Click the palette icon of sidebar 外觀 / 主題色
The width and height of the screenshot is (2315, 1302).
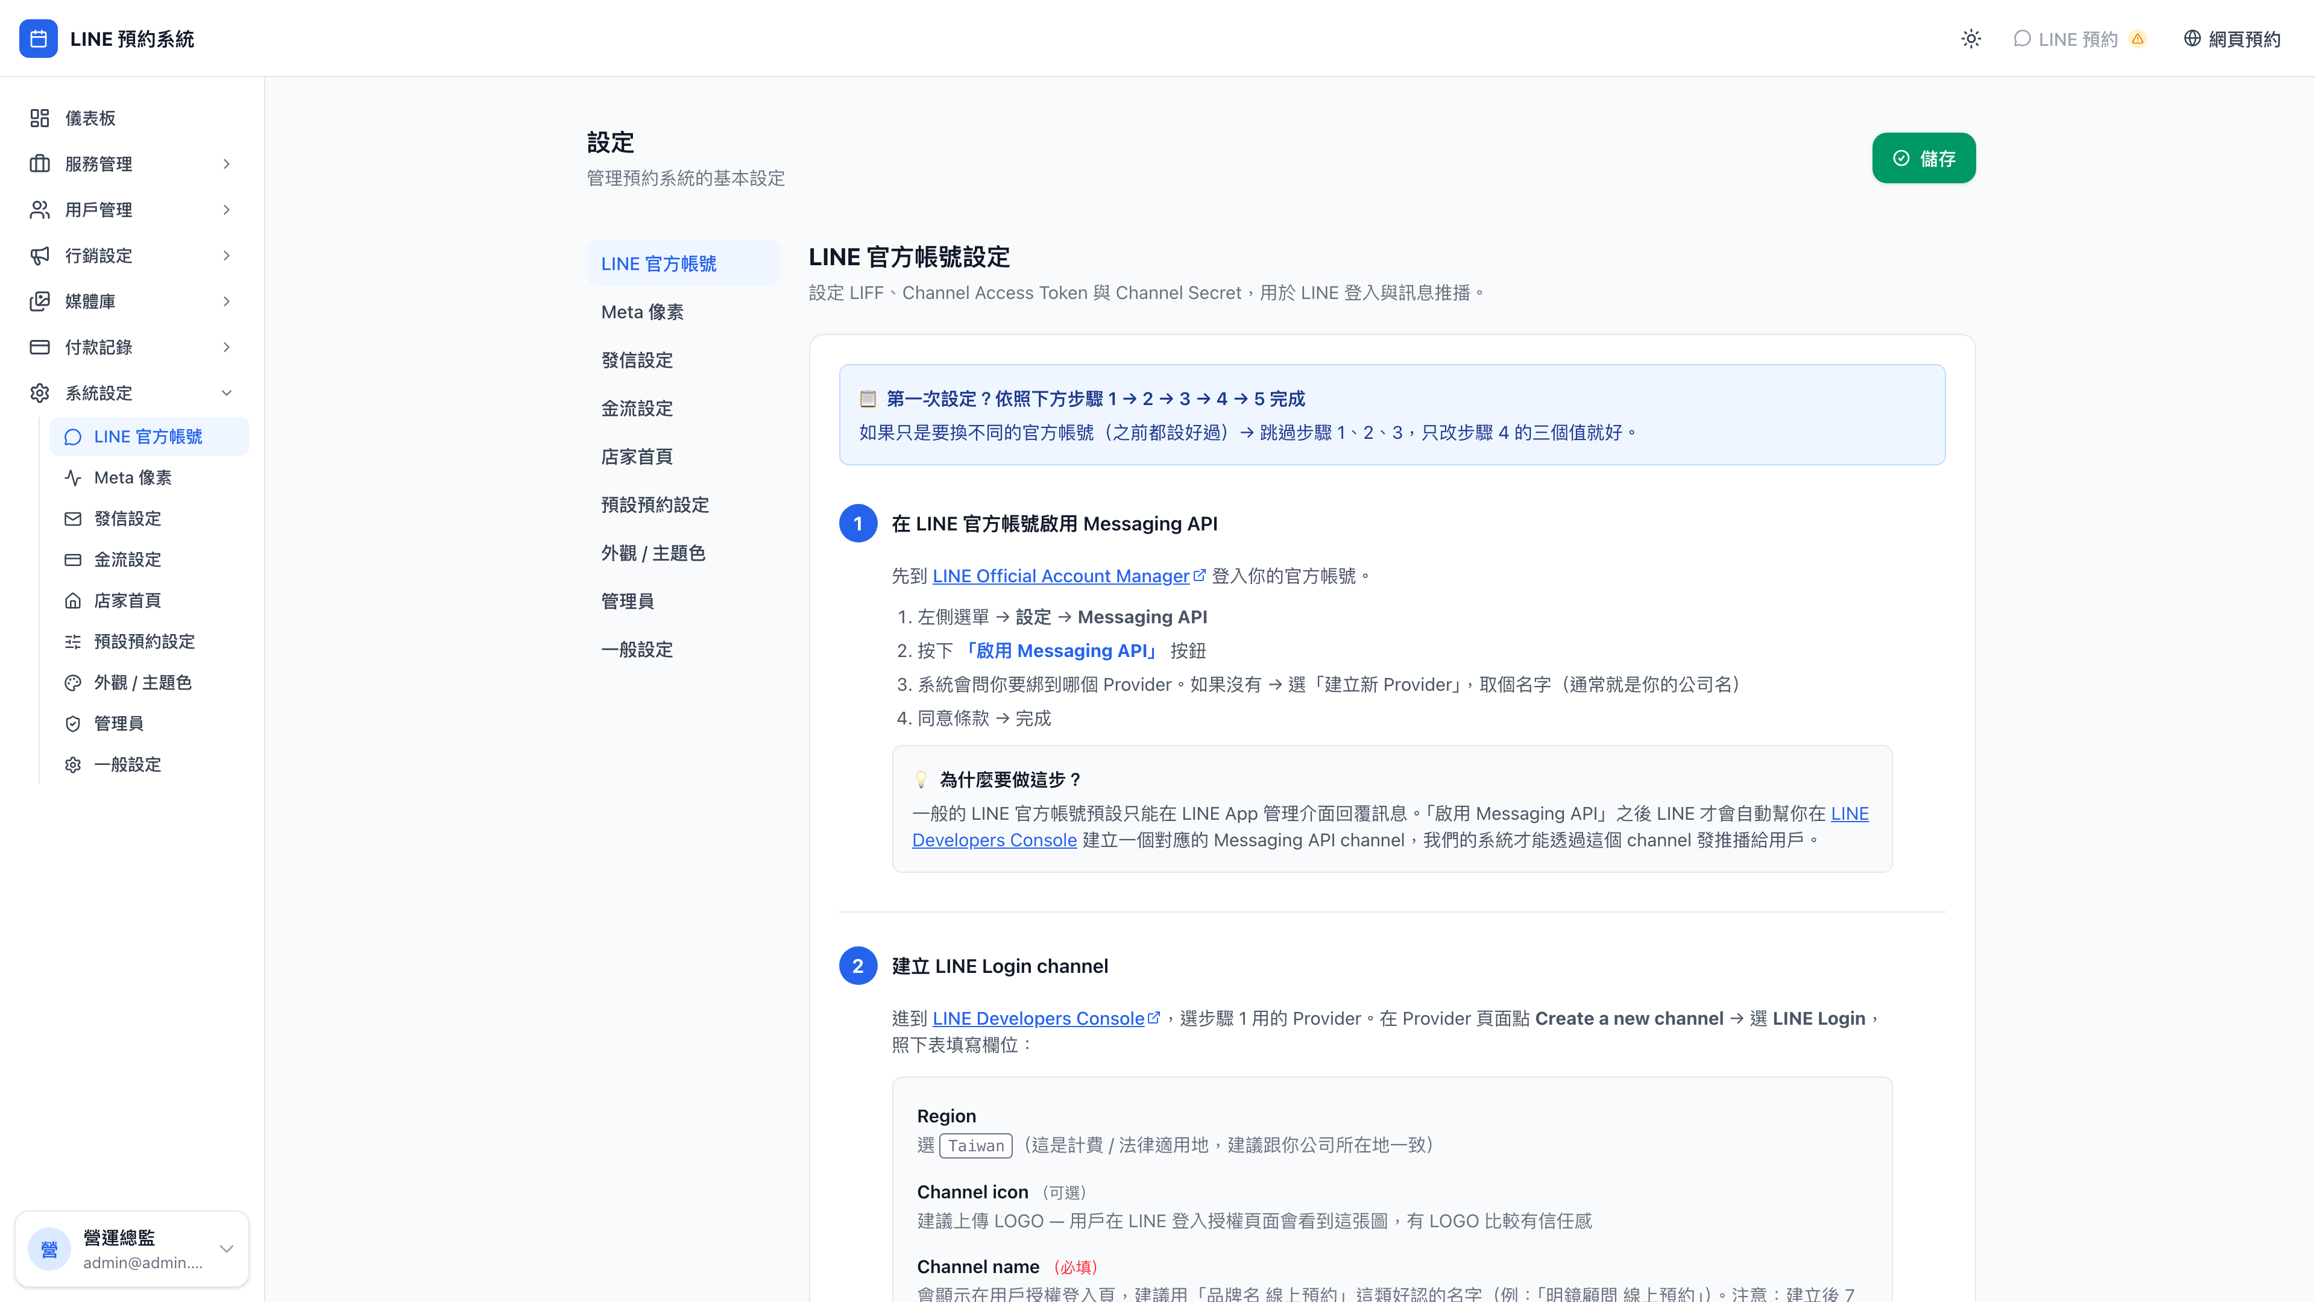[73, 683]
